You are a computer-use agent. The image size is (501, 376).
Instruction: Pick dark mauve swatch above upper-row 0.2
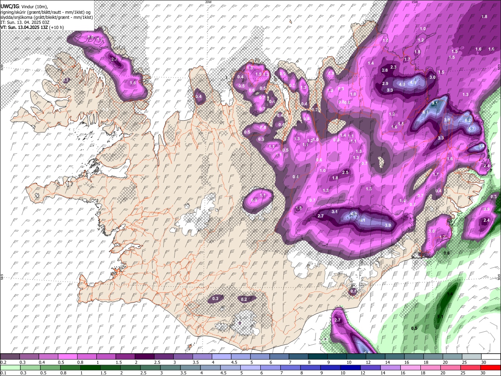tap(10, 357)
